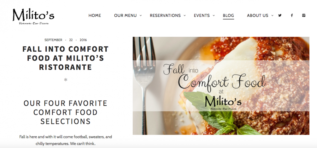Click the excerpt starting 'Fall is here'

pos(66,140)
